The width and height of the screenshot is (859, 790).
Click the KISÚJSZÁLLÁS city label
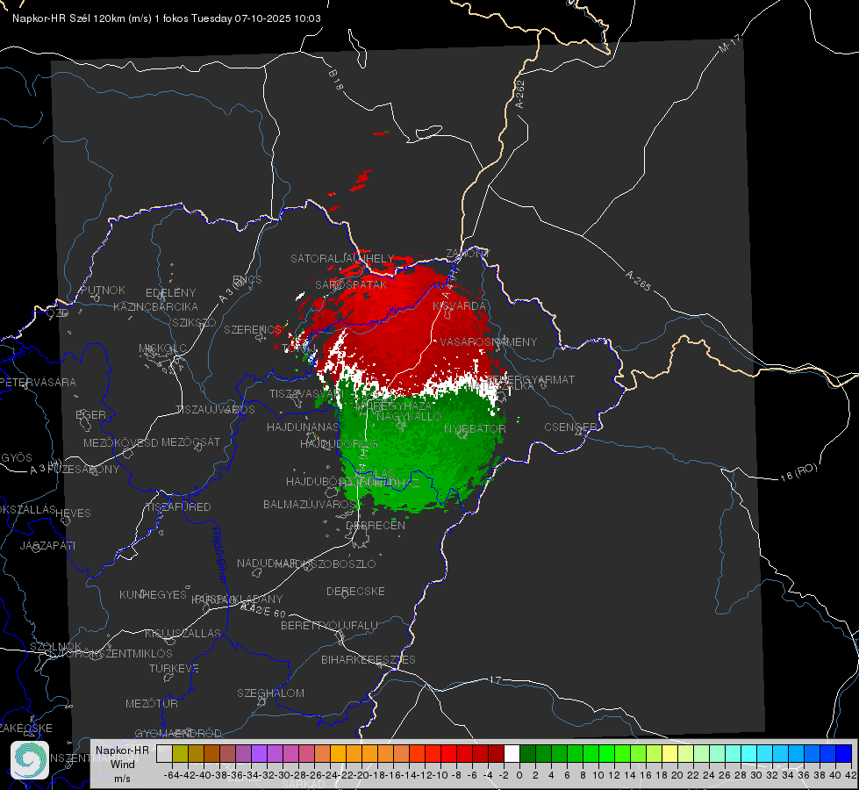[183, 633]
